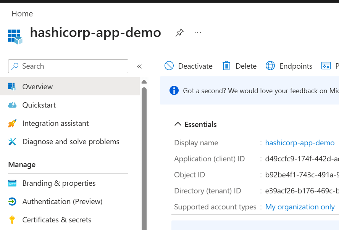Open Diagnose and solve problems
339x230 pixels.
coord(71,142)
